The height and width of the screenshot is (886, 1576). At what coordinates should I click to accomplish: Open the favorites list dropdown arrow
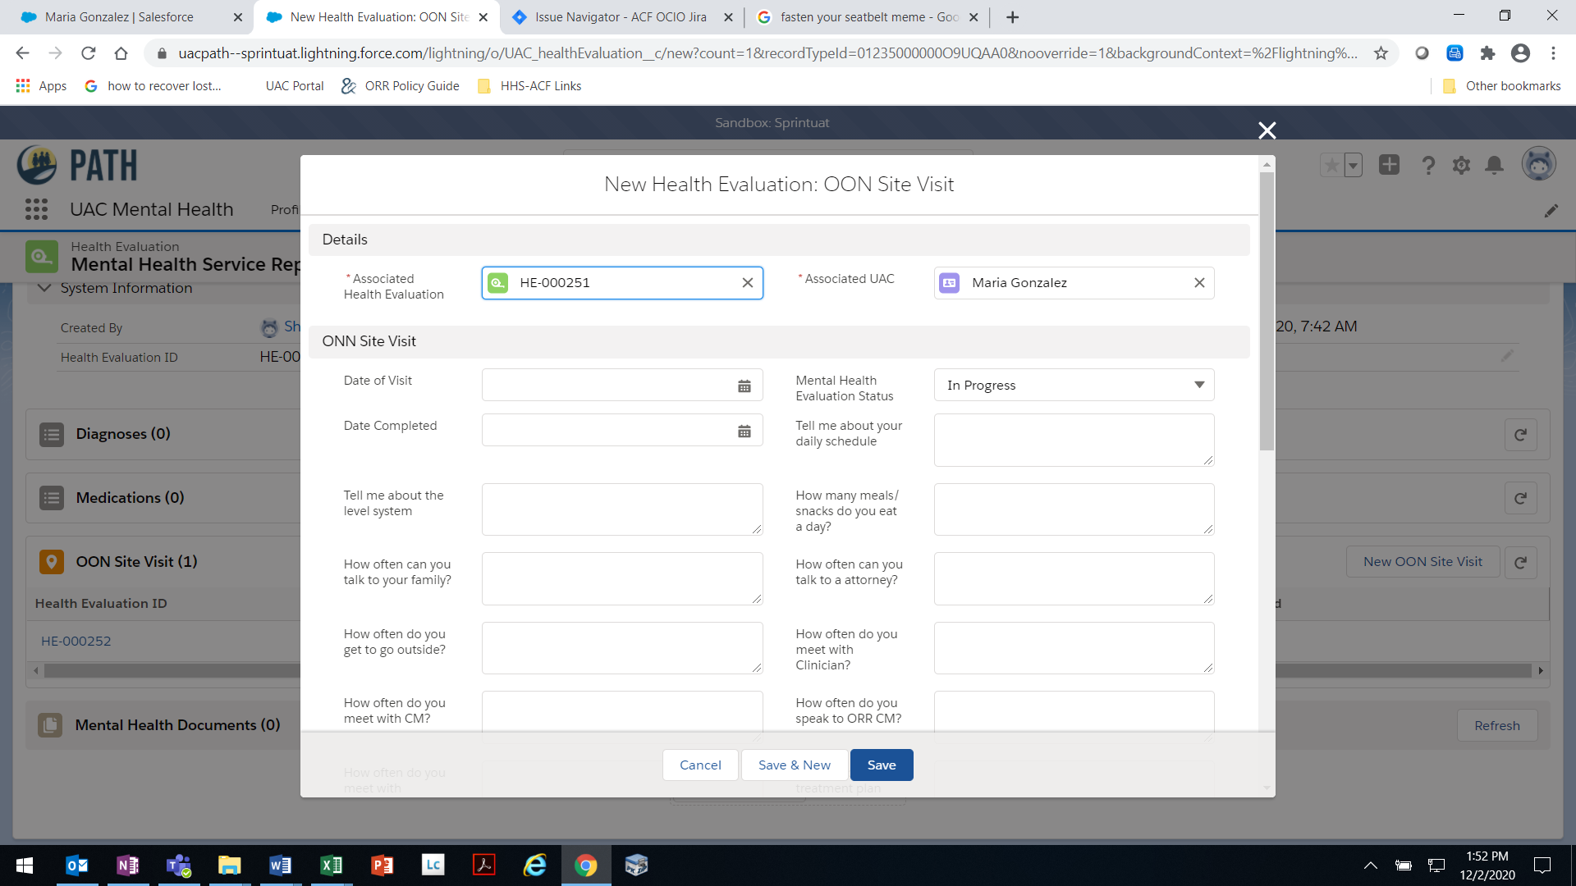click(1353, 165)
